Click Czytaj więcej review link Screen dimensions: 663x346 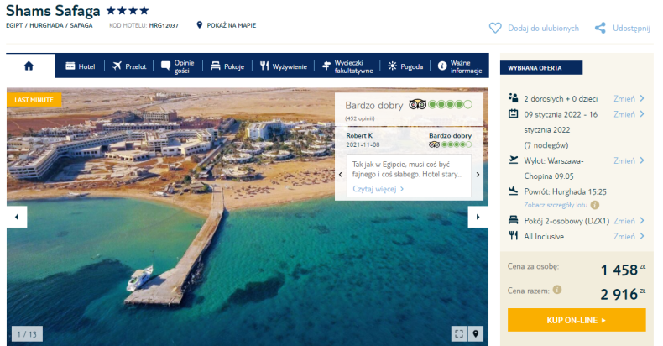[x=378, y=189]
